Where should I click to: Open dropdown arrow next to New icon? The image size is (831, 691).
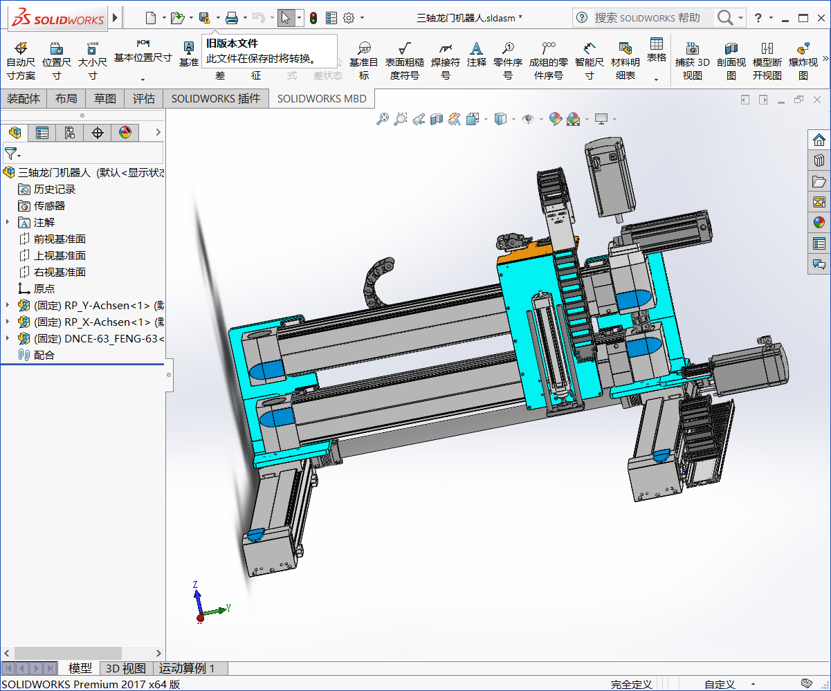tap(164, 18)
